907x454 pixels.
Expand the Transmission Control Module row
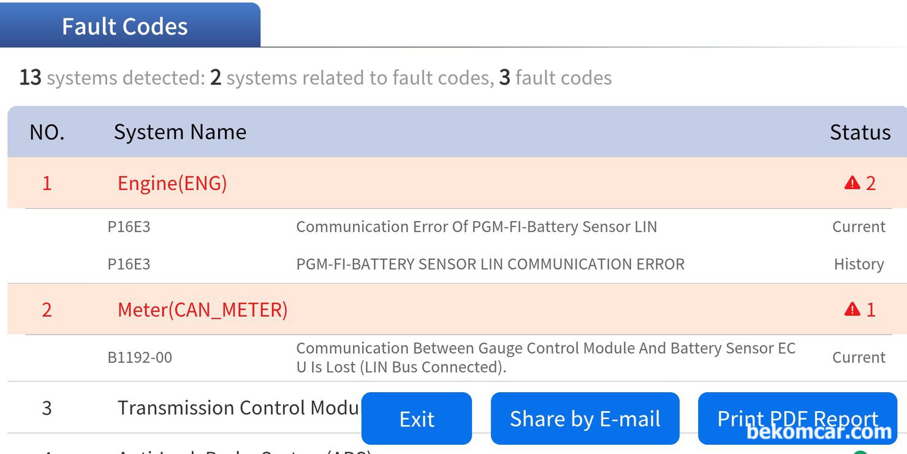point(237,408)
